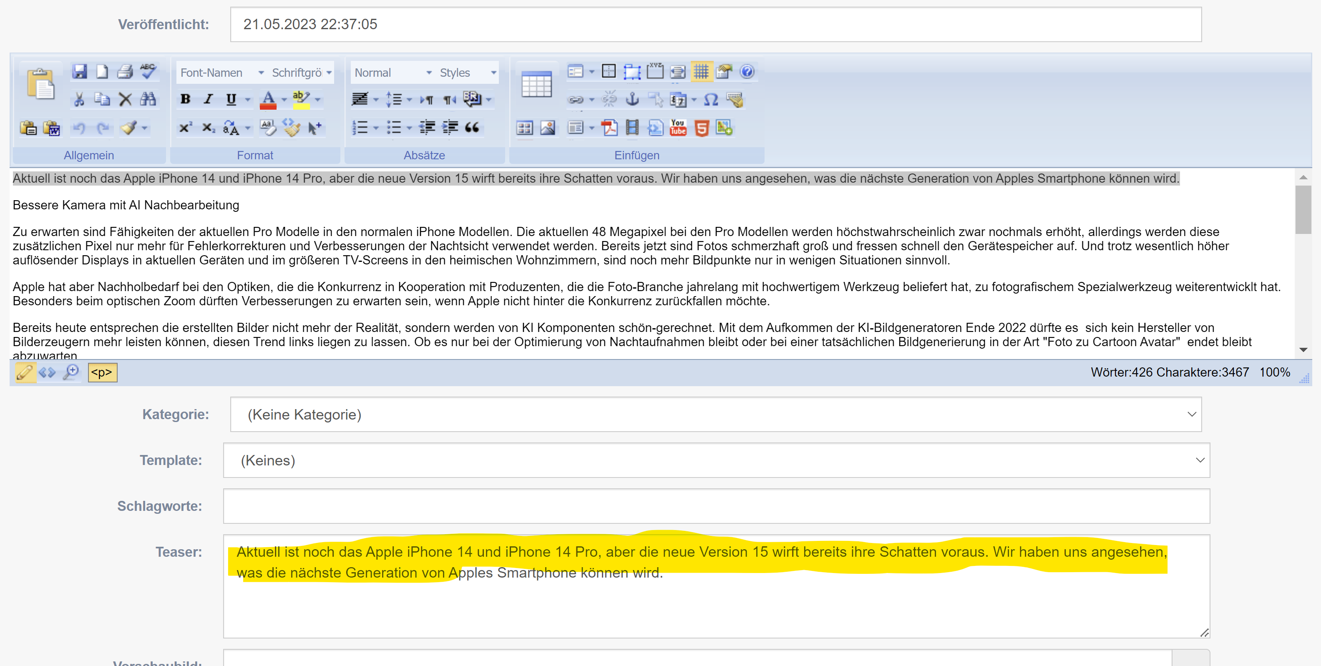Click the film strip media icon
This screenshot has height=666, width=1321.
point(632,128)
